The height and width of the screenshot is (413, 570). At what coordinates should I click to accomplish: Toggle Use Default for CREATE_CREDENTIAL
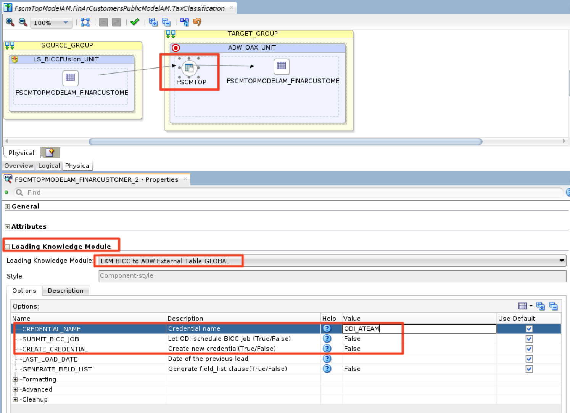click(x=529, y=349)
